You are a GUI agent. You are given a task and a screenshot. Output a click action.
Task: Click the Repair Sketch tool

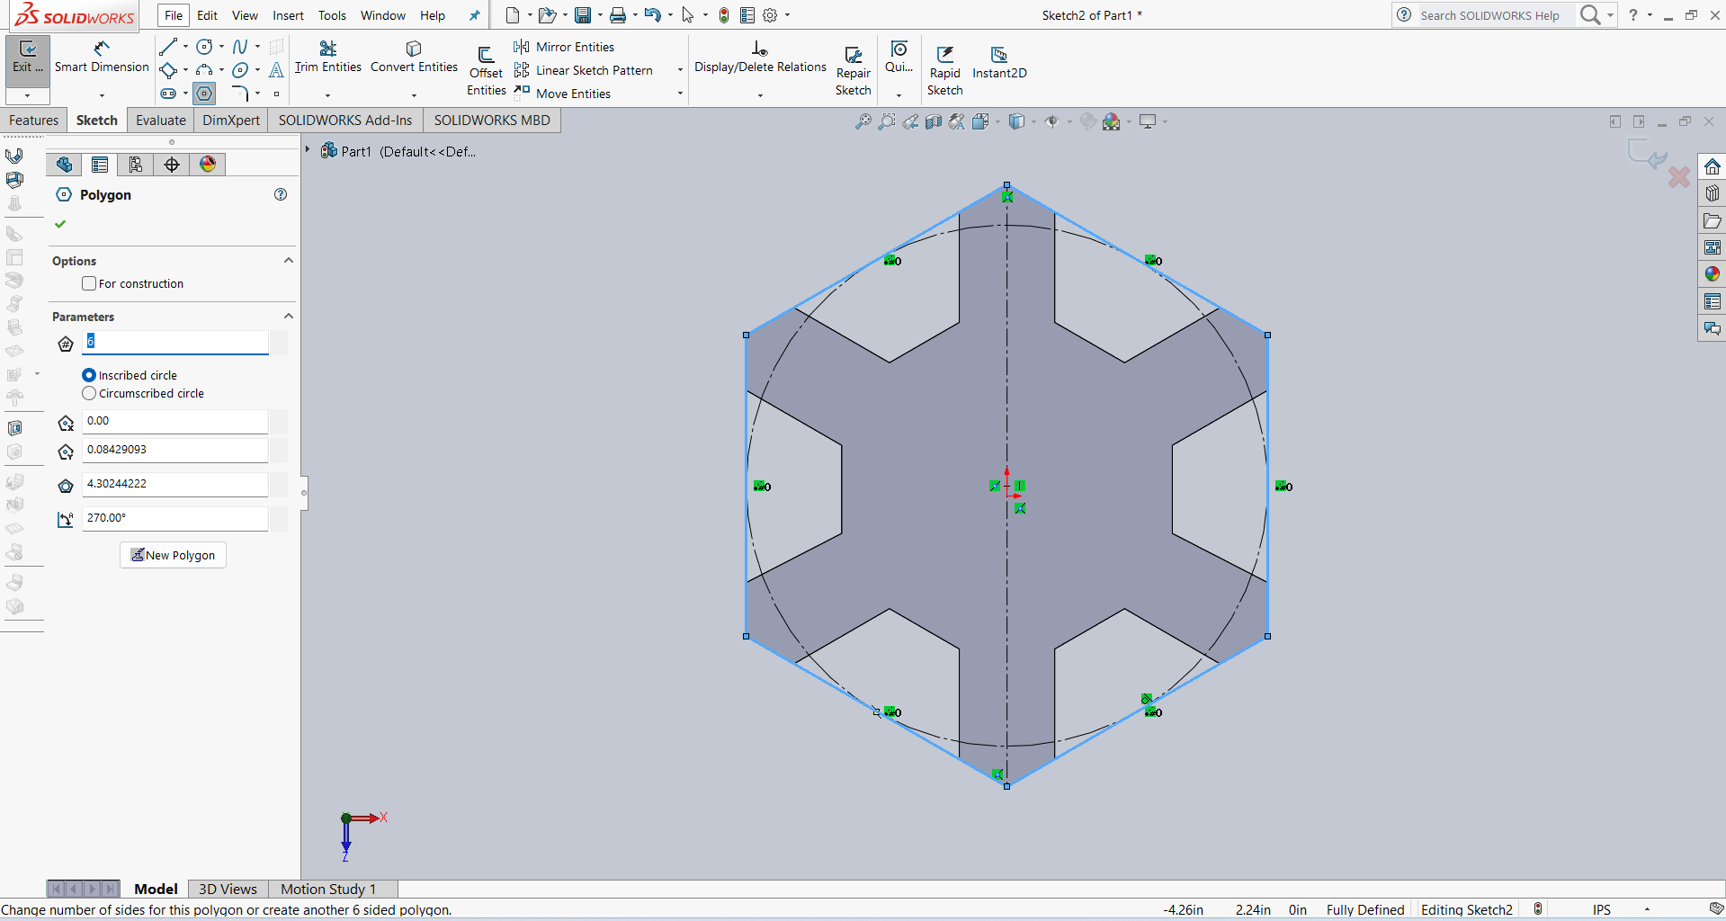(x=853, y=70)
